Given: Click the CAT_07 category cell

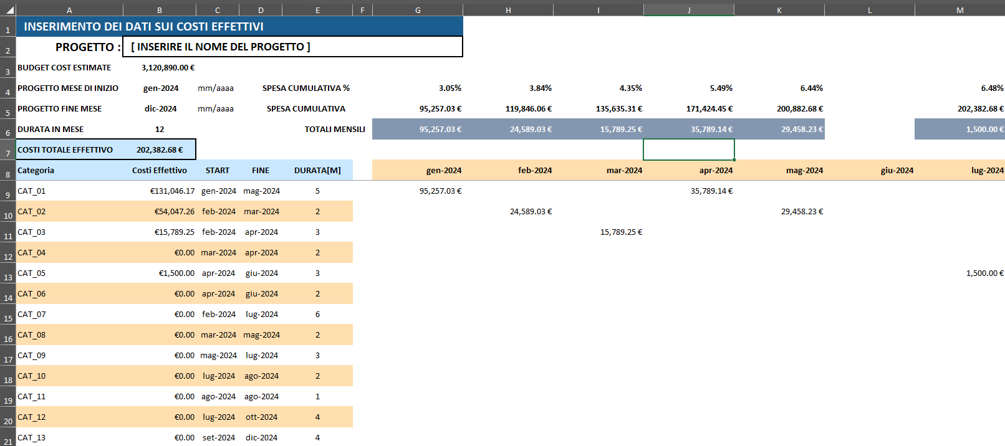Looking at the screenshot, I should (69, 315).
